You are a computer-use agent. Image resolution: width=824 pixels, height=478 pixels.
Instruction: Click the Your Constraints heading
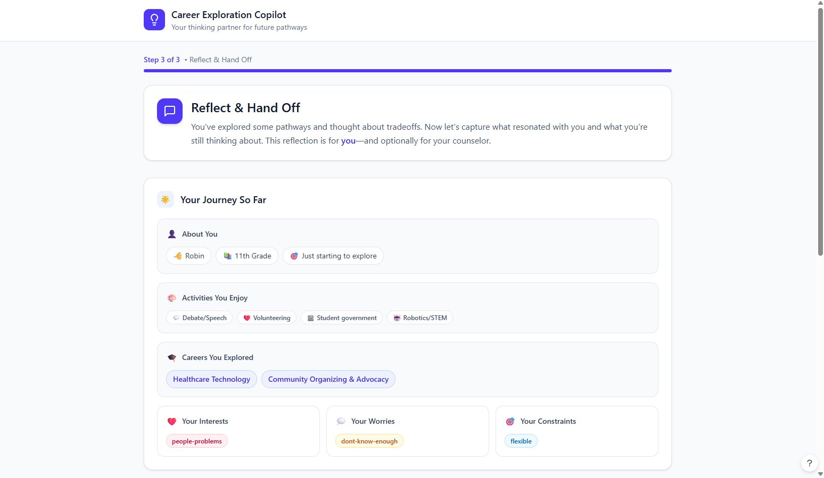(x=548, y=421)
